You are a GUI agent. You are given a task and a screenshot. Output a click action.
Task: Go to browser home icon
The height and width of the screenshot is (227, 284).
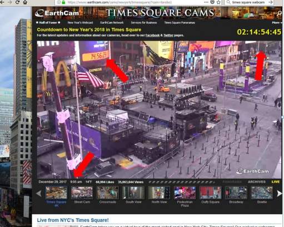(x=25, y=2)
